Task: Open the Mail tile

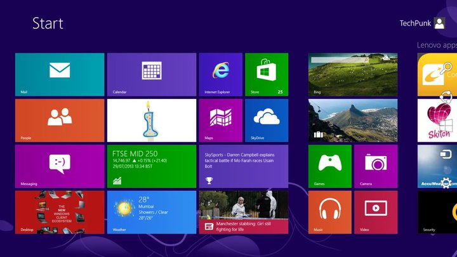Action: 60,75
